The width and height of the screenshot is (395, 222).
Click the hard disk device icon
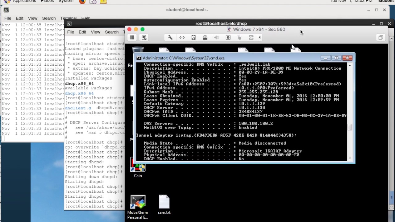point(193,37)
